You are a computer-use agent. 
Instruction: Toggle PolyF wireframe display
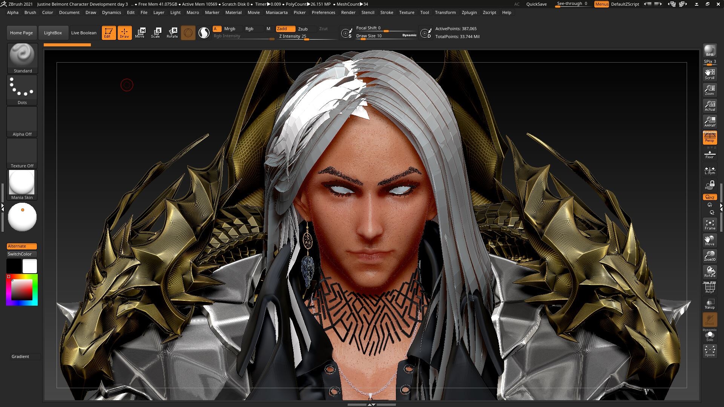pos(710,288)
